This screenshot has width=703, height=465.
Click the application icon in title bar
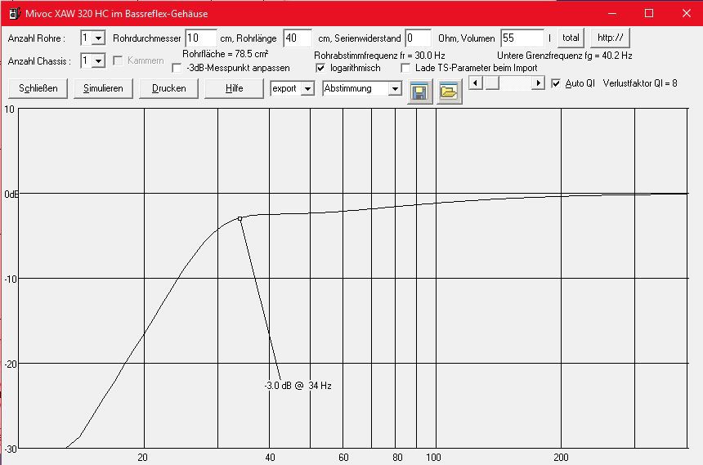pos(15,13)
